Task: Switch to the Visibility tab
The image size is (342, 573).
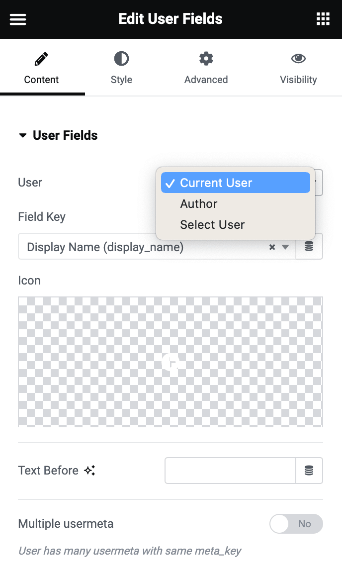Action: 298,68
